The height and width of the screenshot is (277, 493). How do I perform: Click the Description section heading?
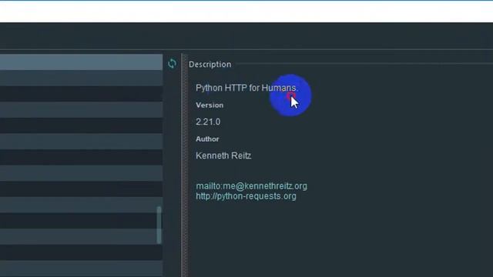click(x=210, y=65)
